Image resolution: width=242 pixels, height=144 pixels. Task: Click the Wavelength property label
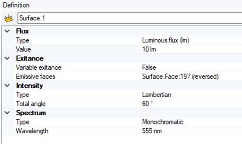(32, 131)
